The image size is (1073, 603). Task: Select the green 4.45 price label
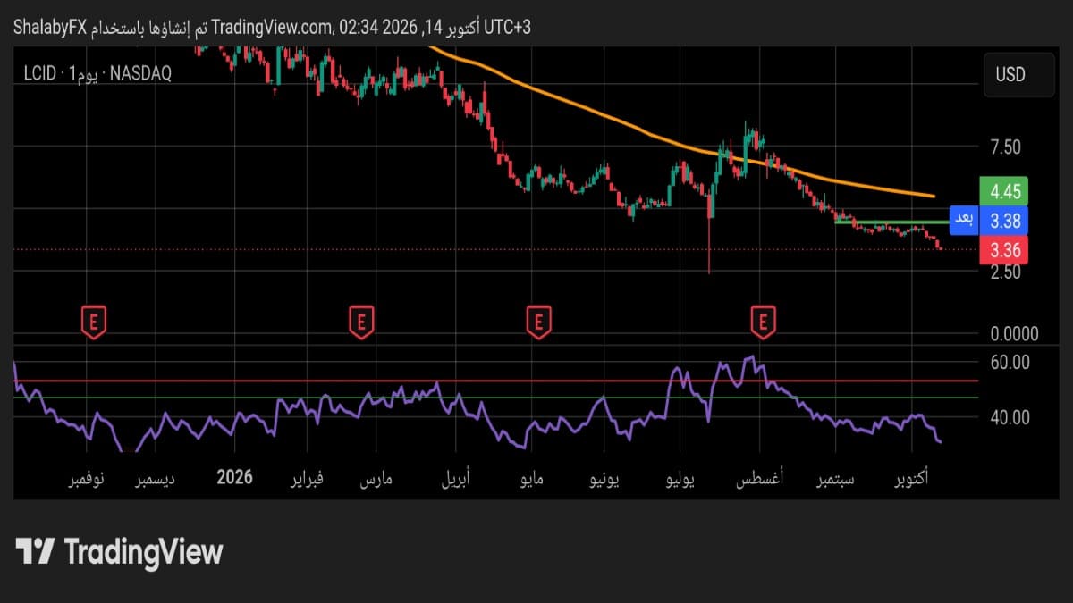point(1003,190)
